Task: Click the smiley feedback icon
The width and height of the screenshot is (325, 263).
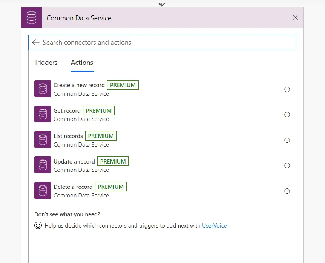Action: 38,226
